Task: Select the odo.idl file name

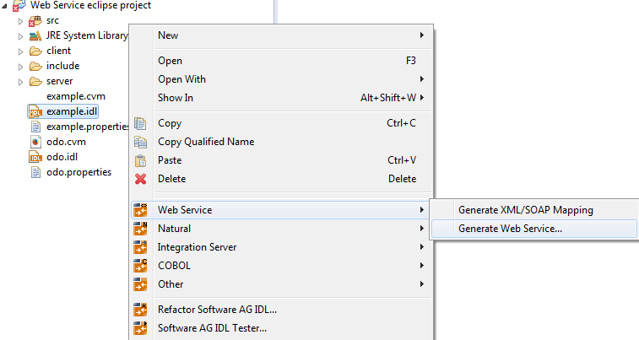Action: coord(62,157)
